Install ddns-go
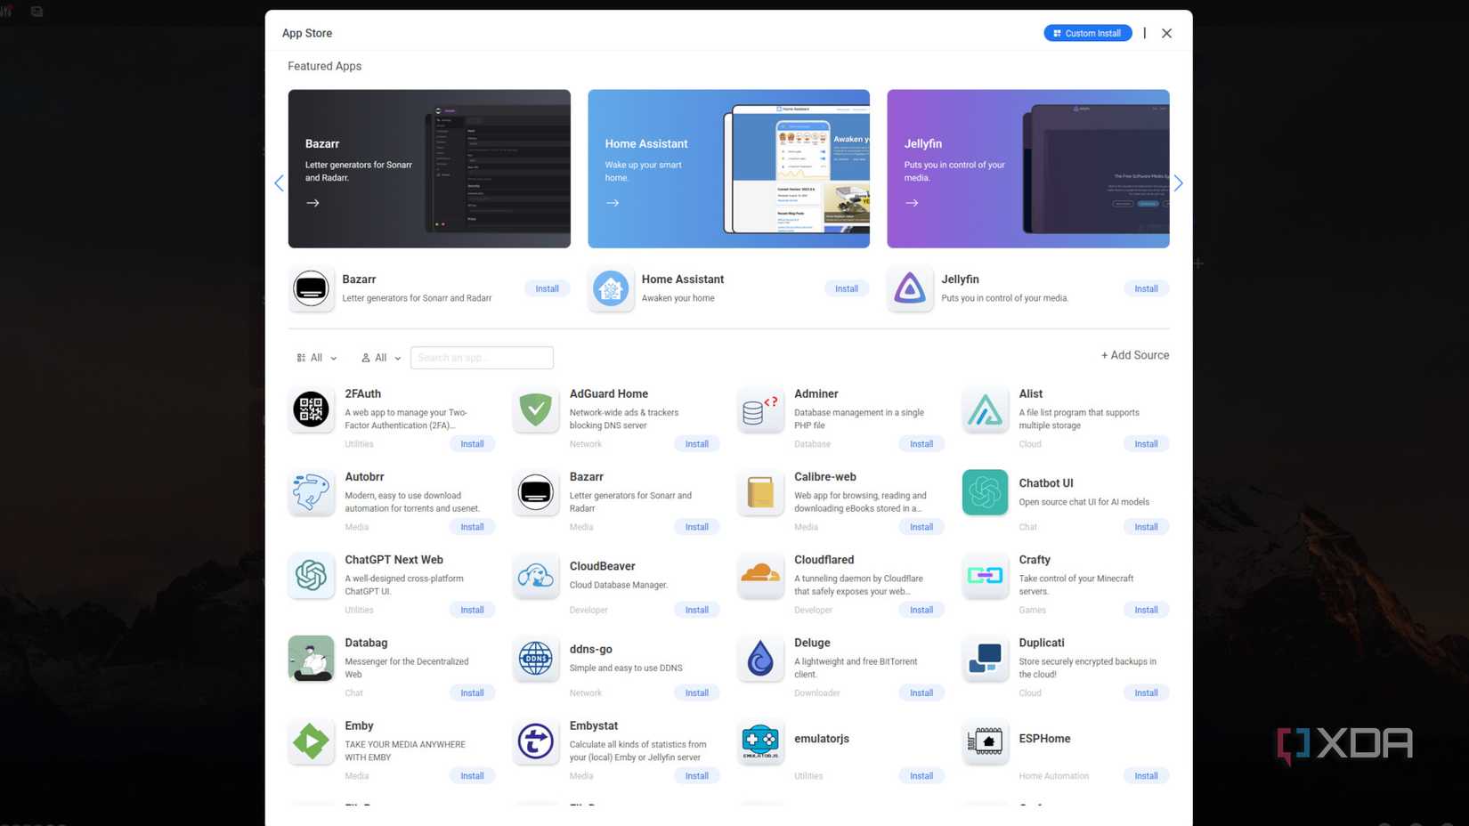 [697, 692]
